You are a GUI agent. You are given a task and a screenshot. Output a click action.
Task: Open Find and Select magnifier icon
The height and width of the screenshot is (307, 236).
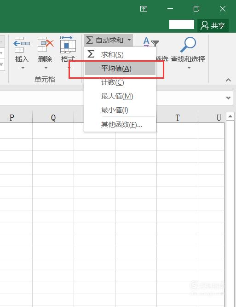188,45
